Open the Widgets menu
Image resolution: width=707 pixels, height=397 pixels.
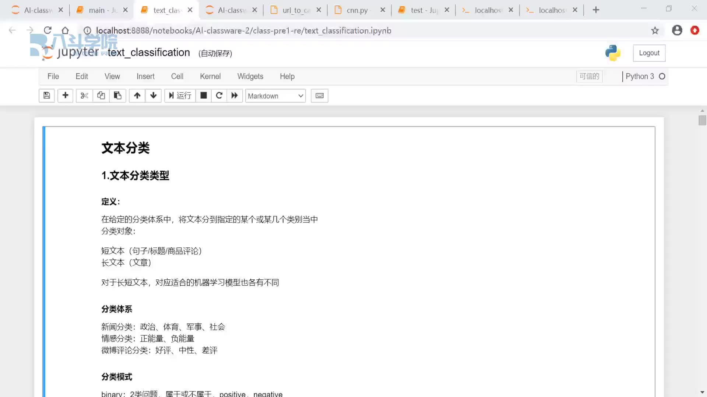250,76
